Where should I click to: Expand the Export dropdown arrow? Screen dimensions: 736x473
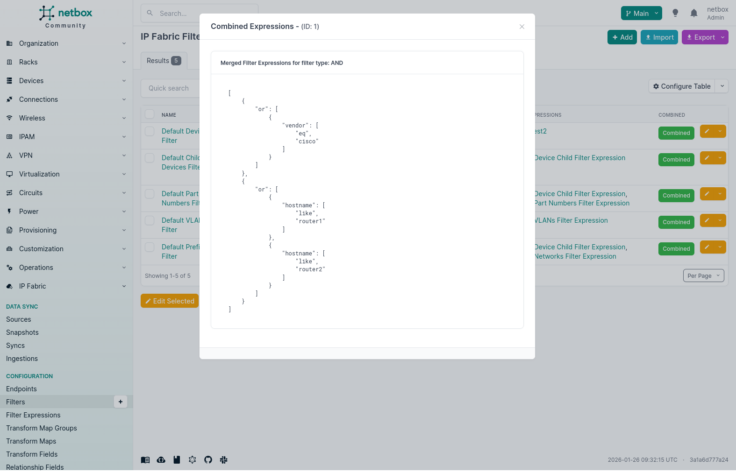click(x=723, y=37)
